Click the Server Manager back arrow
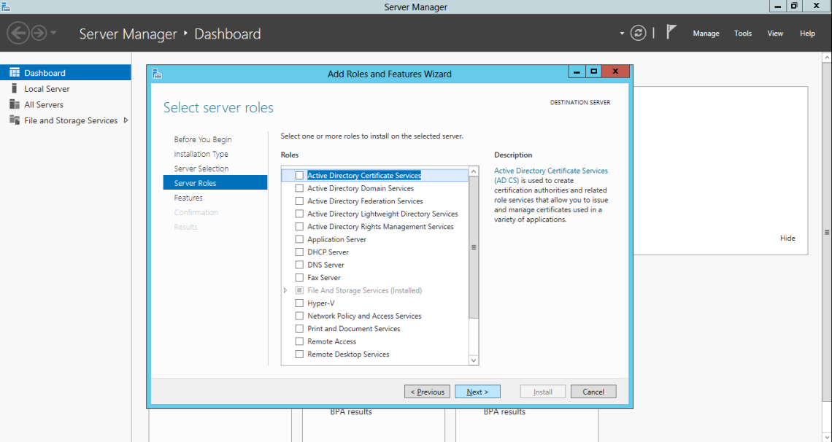 point(18,34)
